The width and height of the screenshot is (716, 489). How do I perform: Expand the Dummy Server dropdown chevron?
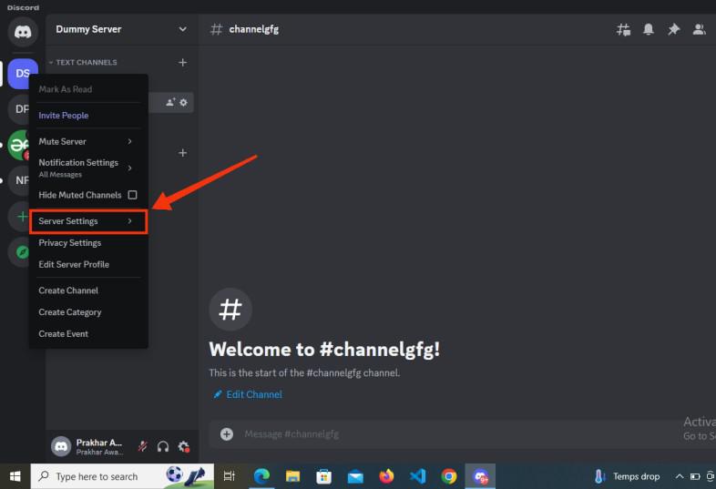coord(183,30)
